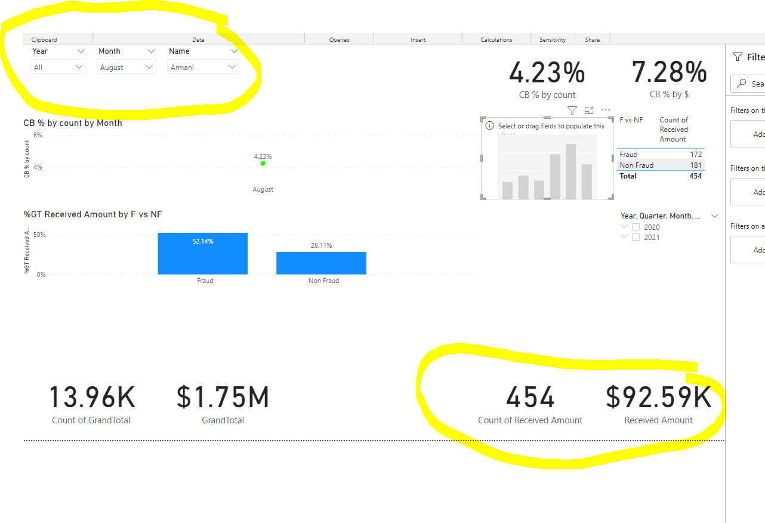765x523 pixels.
Task: Collapse the Year, Quarter, Month slicer header
Action: pos(715,216)
